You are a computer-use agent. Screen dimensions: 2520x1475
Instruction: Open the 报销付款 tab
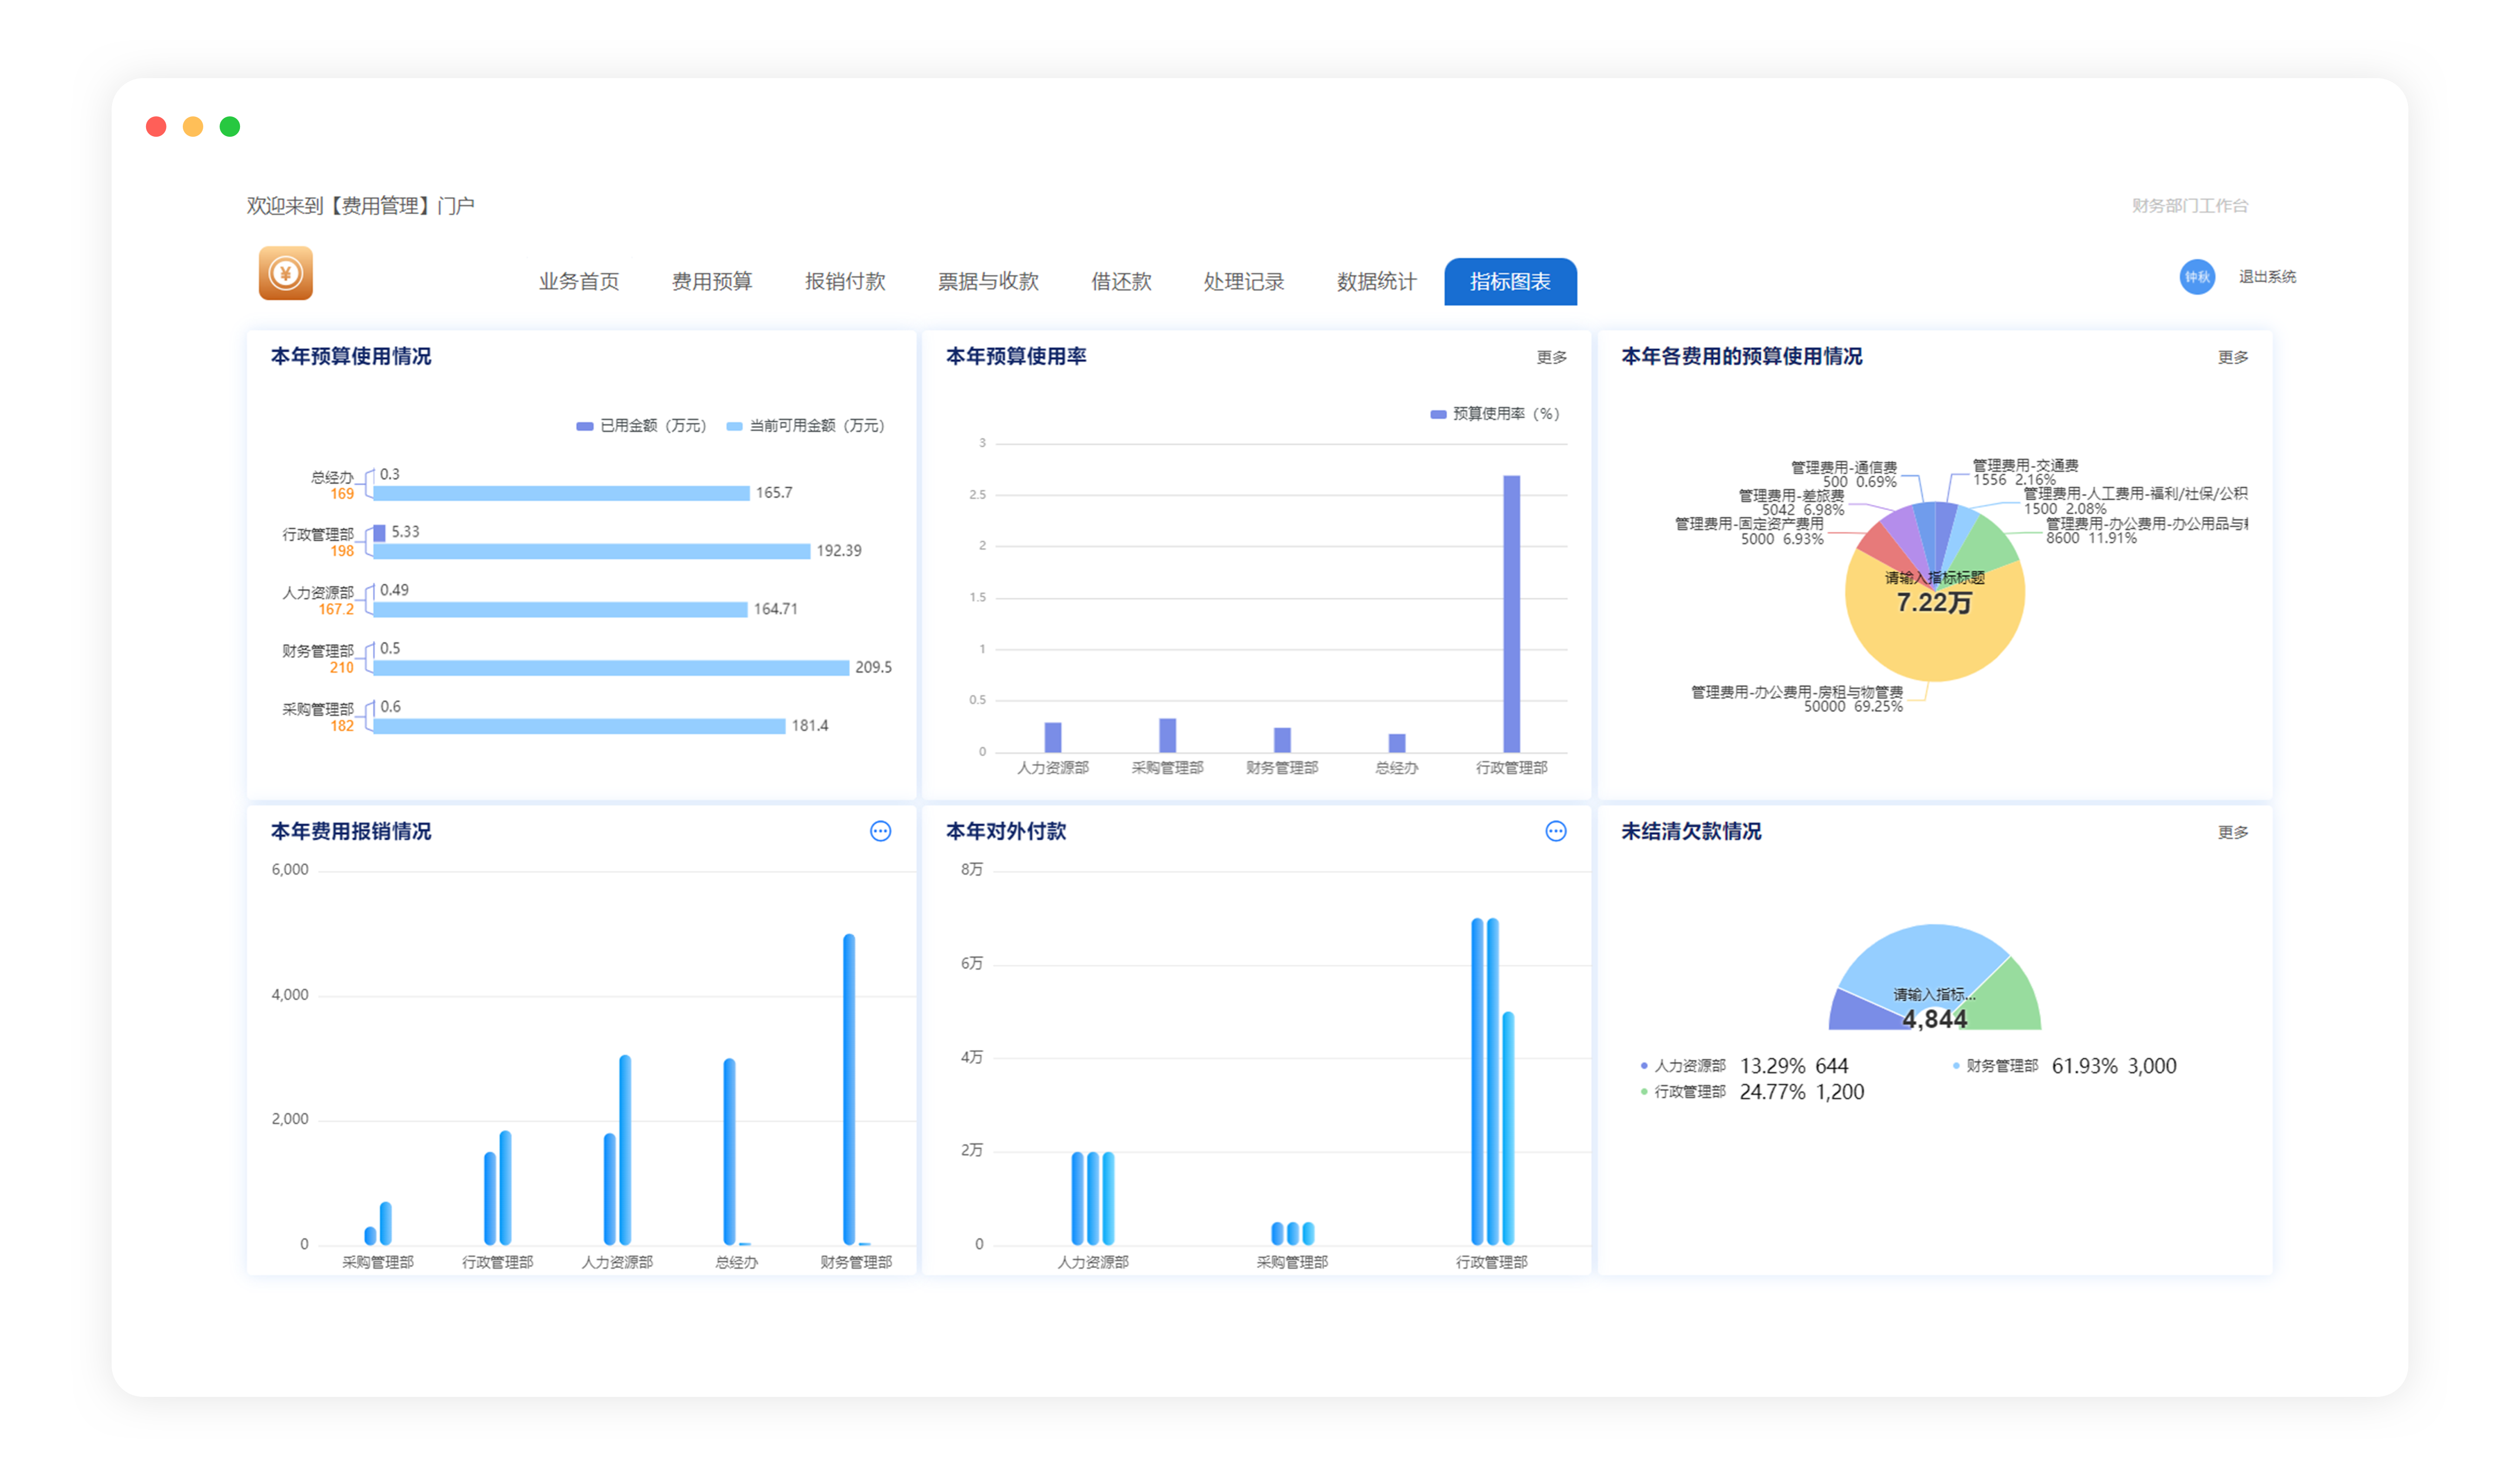[845, 282]
